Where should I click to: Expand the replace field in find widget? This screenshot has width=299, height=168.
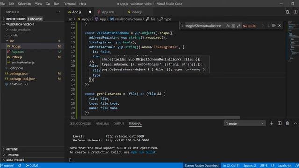tap(182, 26)
